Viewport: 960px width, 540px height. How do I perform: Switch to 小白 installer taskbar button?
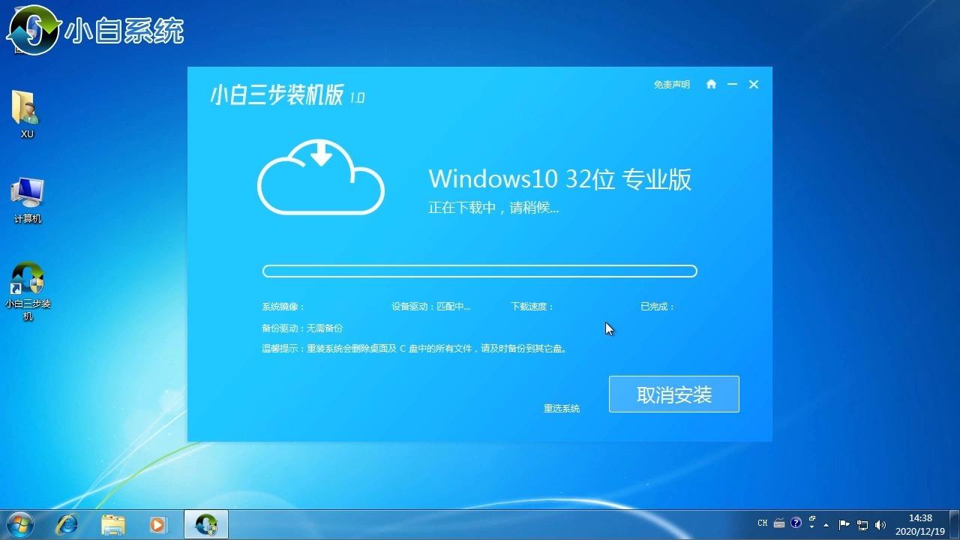206,523
